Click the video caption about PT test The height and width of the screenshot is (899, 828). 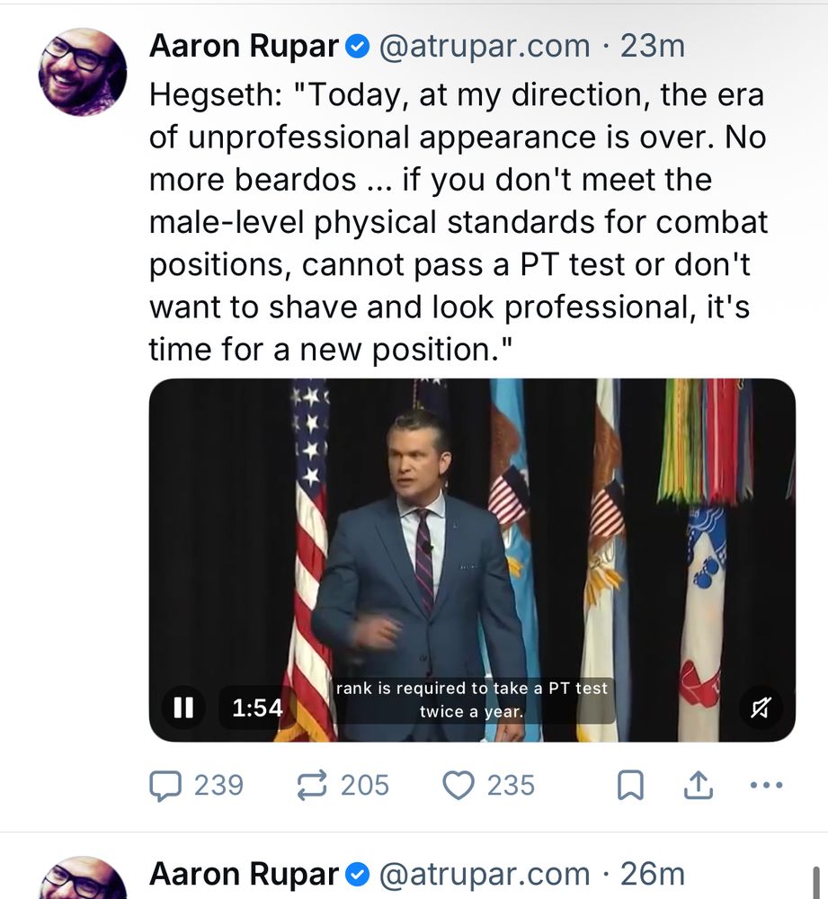pos(472,700)
